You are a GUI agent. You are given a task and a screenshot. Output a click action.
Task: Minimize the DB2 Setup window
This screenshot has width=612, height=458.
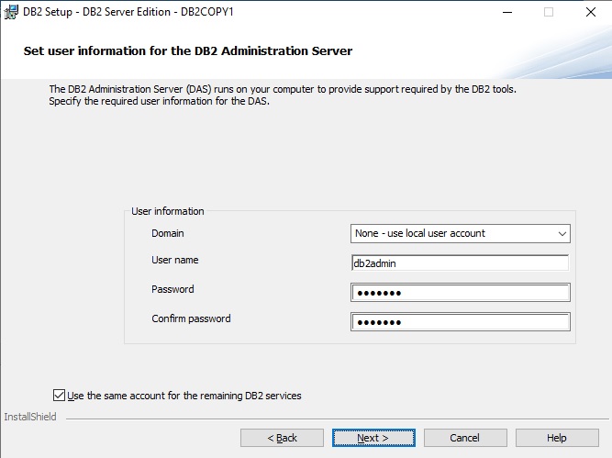pos(506,12)
